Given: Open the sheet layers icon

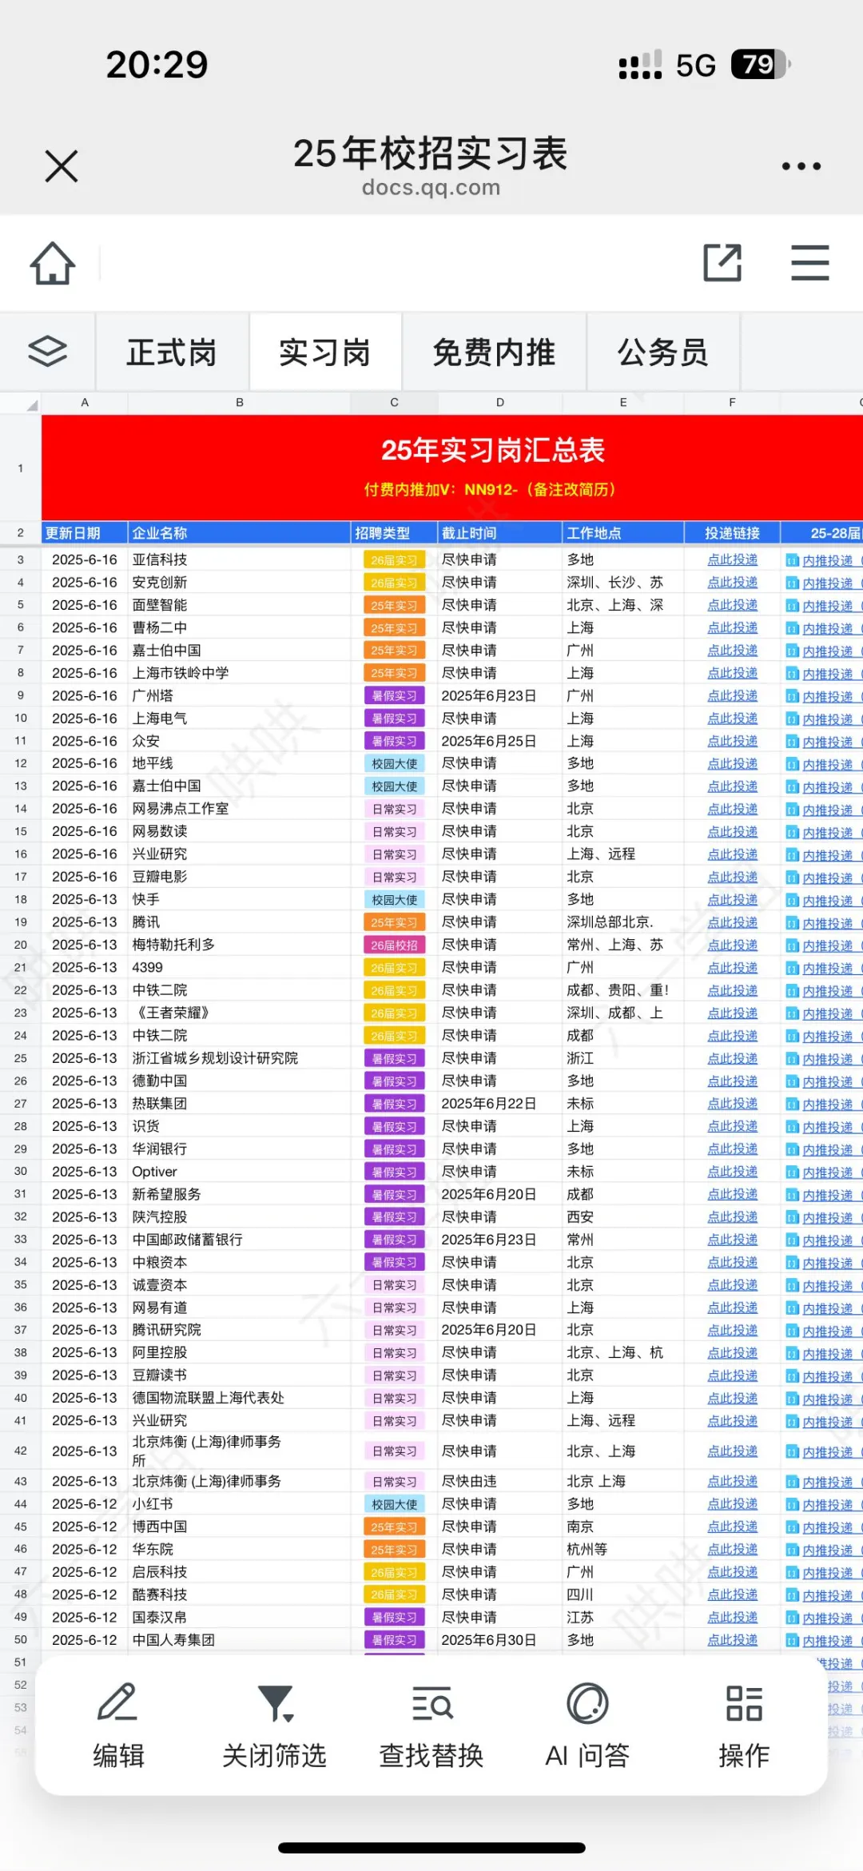Looking at the screenshot, I should point(47,352).
